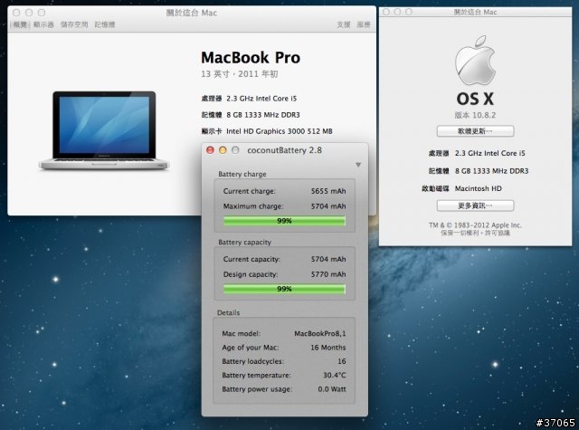Click the Battery charge section label

242,174
